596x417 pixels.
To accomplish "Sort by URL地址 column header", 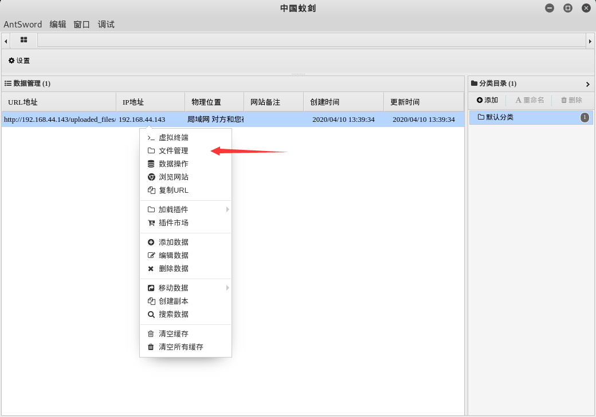I will [x=59, y=102].
